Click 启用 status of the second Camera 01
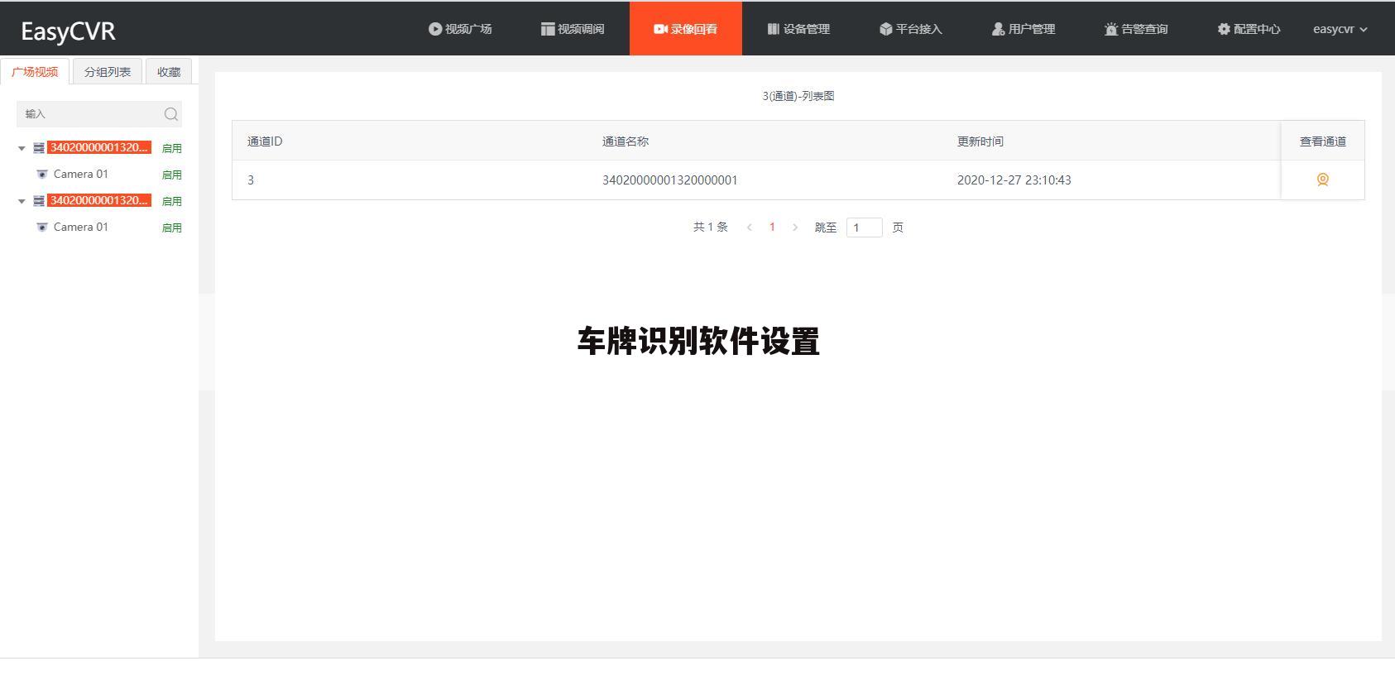 point(172,228)
